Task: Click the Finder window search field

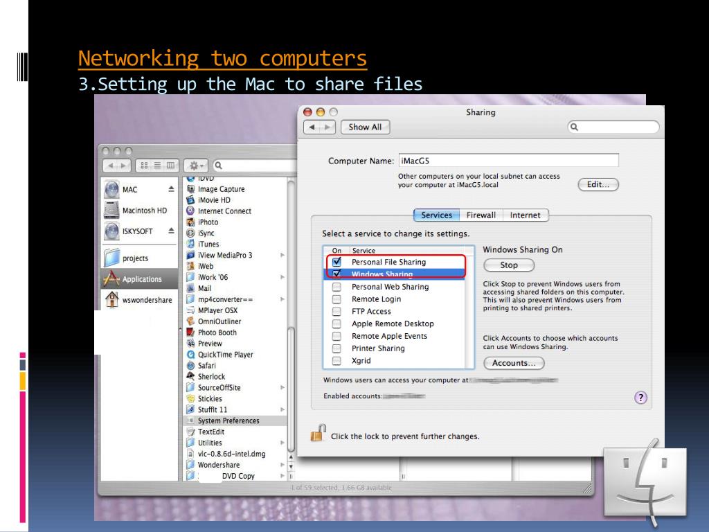Action: (x=255, y=166)
